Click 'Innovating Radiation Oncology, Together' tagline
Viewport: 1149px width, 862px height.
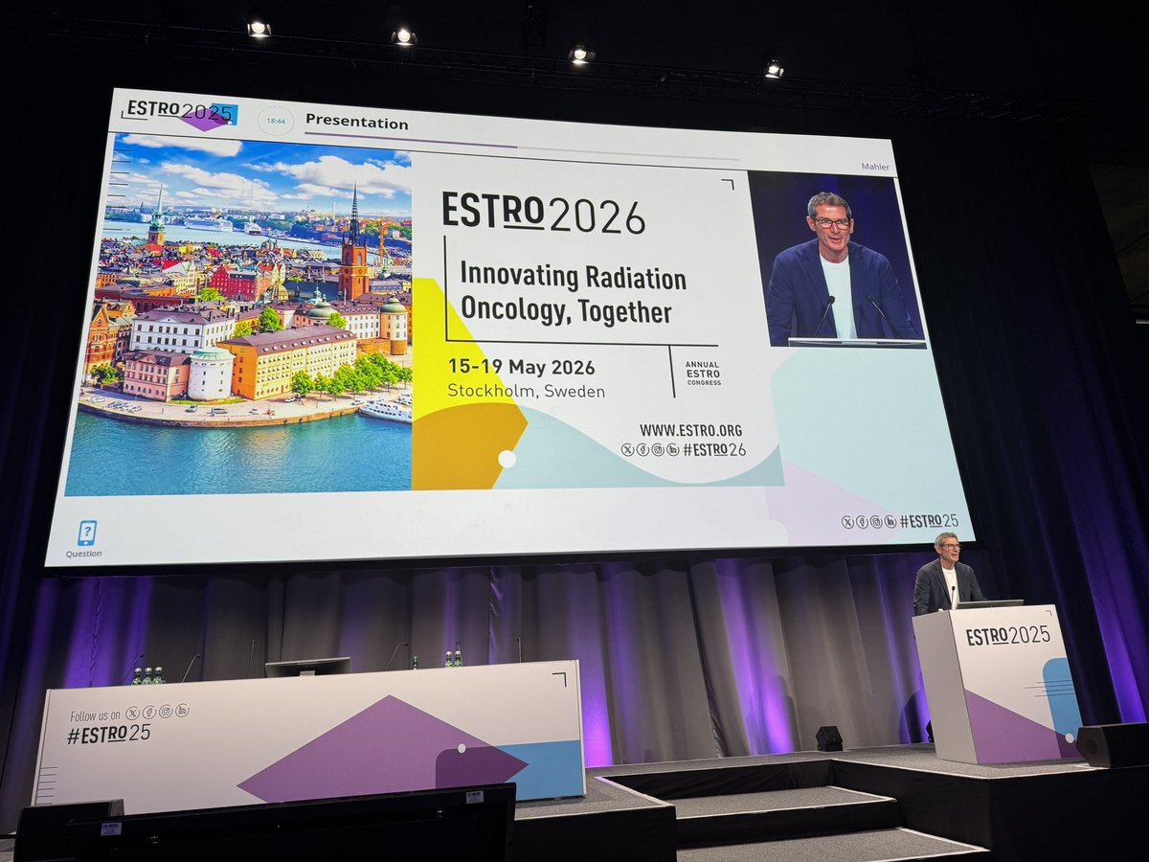click(x=573, y=295)
